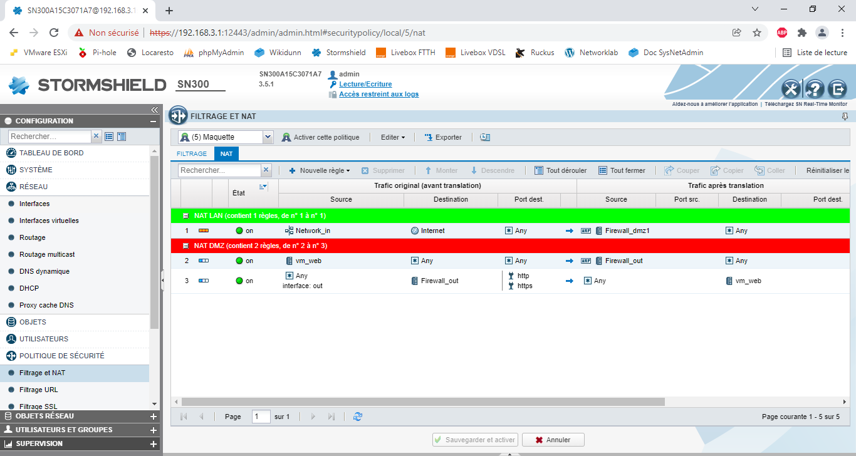This screenshot has height=456, width=856.
Task: Click the Lecture/Ecriture link
Action: 365,84
